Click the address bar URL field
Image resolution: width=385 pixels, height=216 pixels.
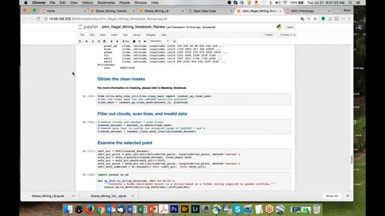tap(172, 19)
